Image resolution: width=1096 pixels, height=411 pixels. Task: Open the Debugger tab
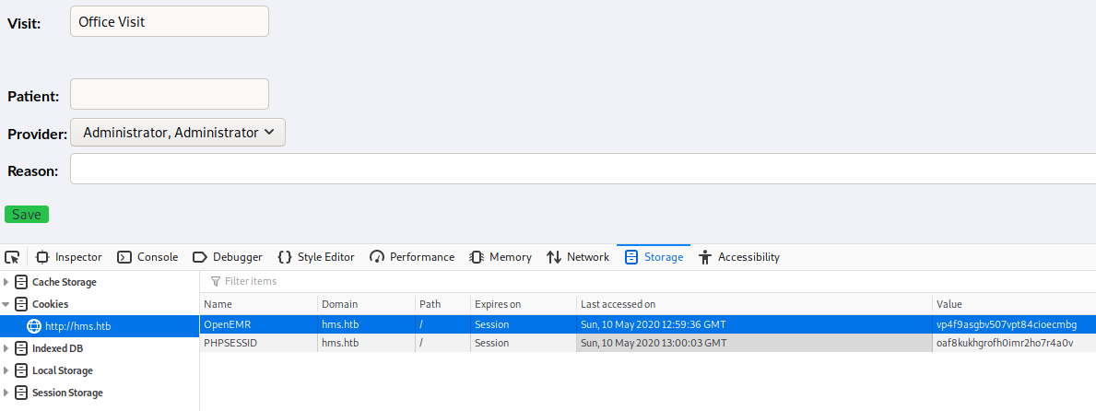coord(228,257)
